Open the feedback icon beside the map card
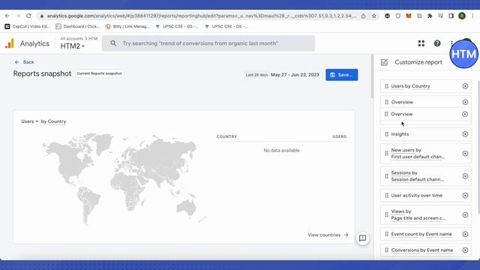Image resolution: width=480 pixels, height=270 pixels. point(362,238)
